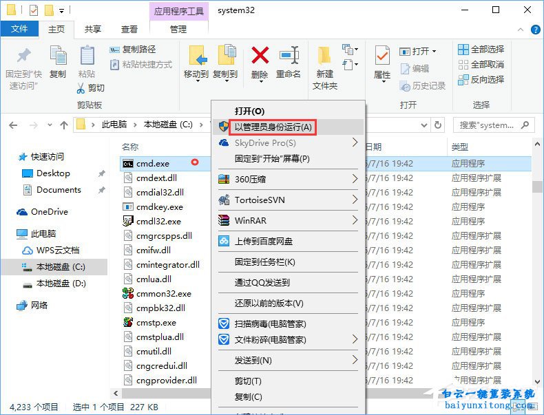544x415 pixels.
Task: Click the Up one level arrow
Action: [64, 125]
